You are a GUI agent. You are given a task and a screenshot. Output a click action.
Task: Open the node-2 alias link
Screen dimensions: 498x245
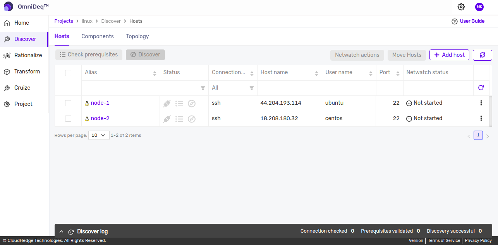tap(100, 118)
